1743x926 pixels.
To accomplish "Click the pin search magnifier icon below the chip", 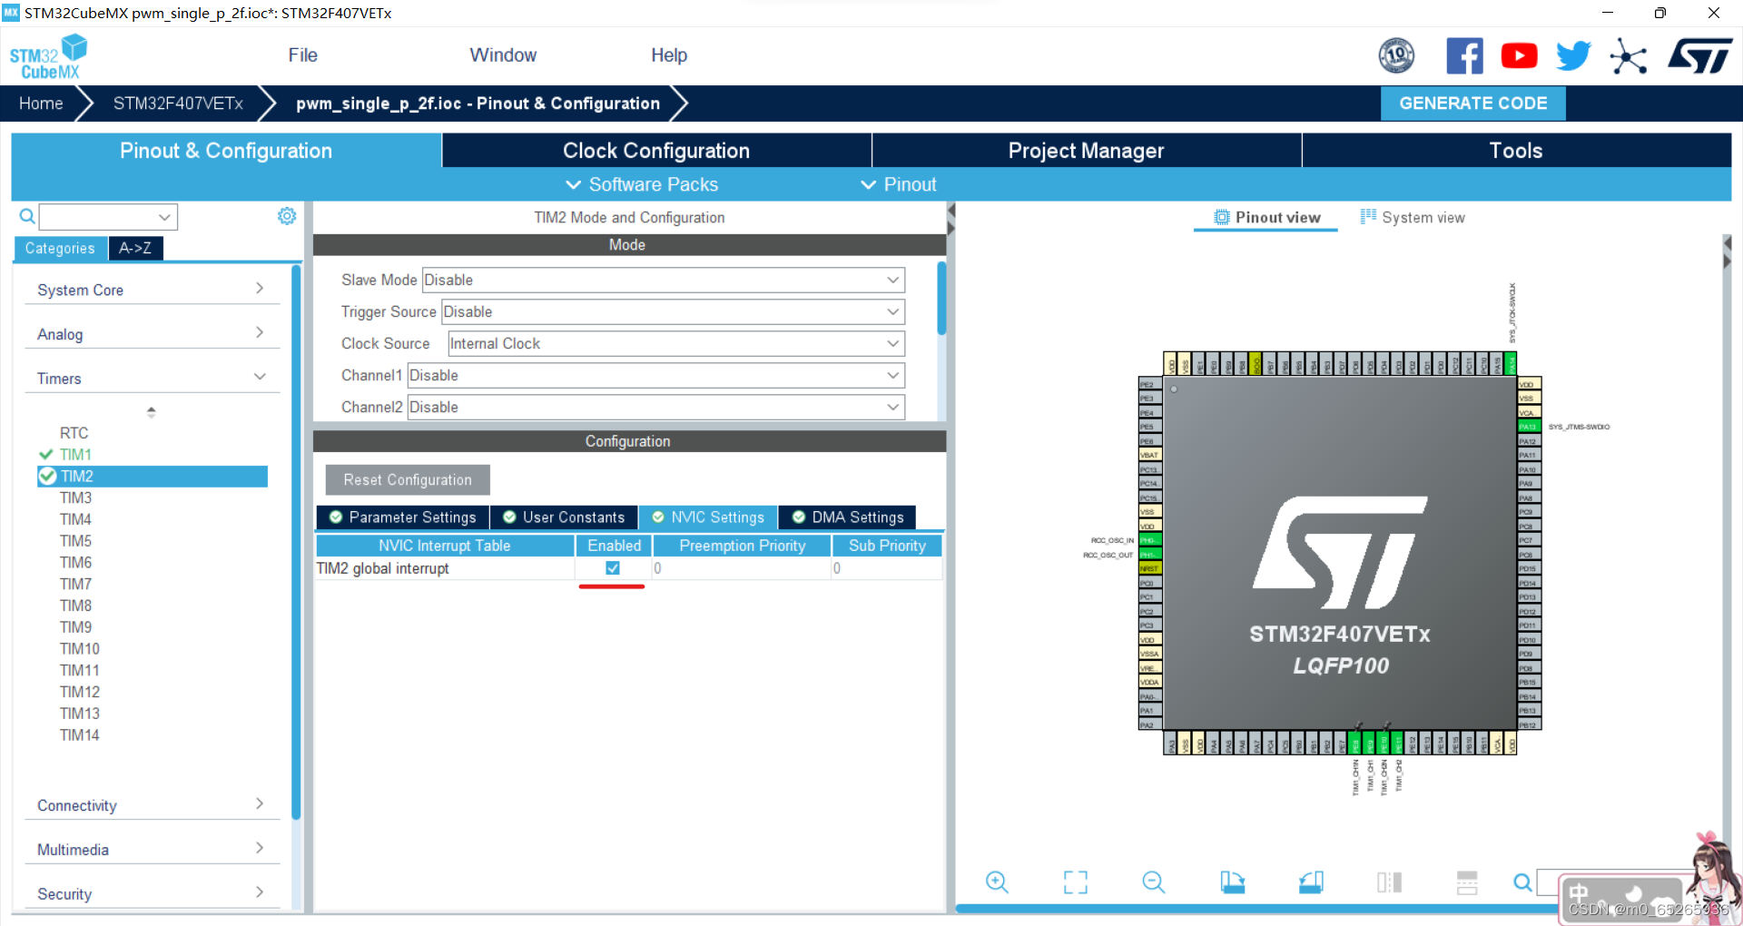I will click(x=1522, y=882).
